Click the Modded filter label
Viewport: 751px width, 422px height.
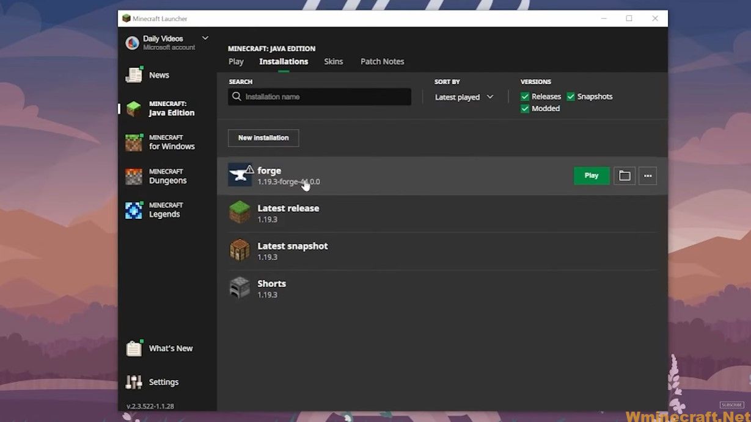click(x=546, y=109)
